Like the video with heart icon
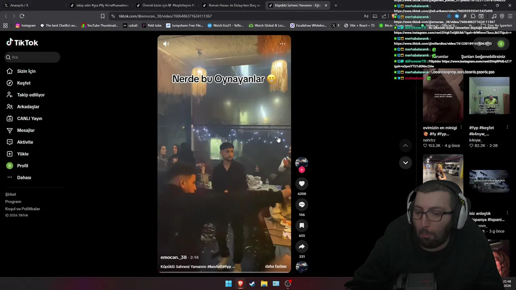Screen dimensions: 516x290 (x=302, y=184)
